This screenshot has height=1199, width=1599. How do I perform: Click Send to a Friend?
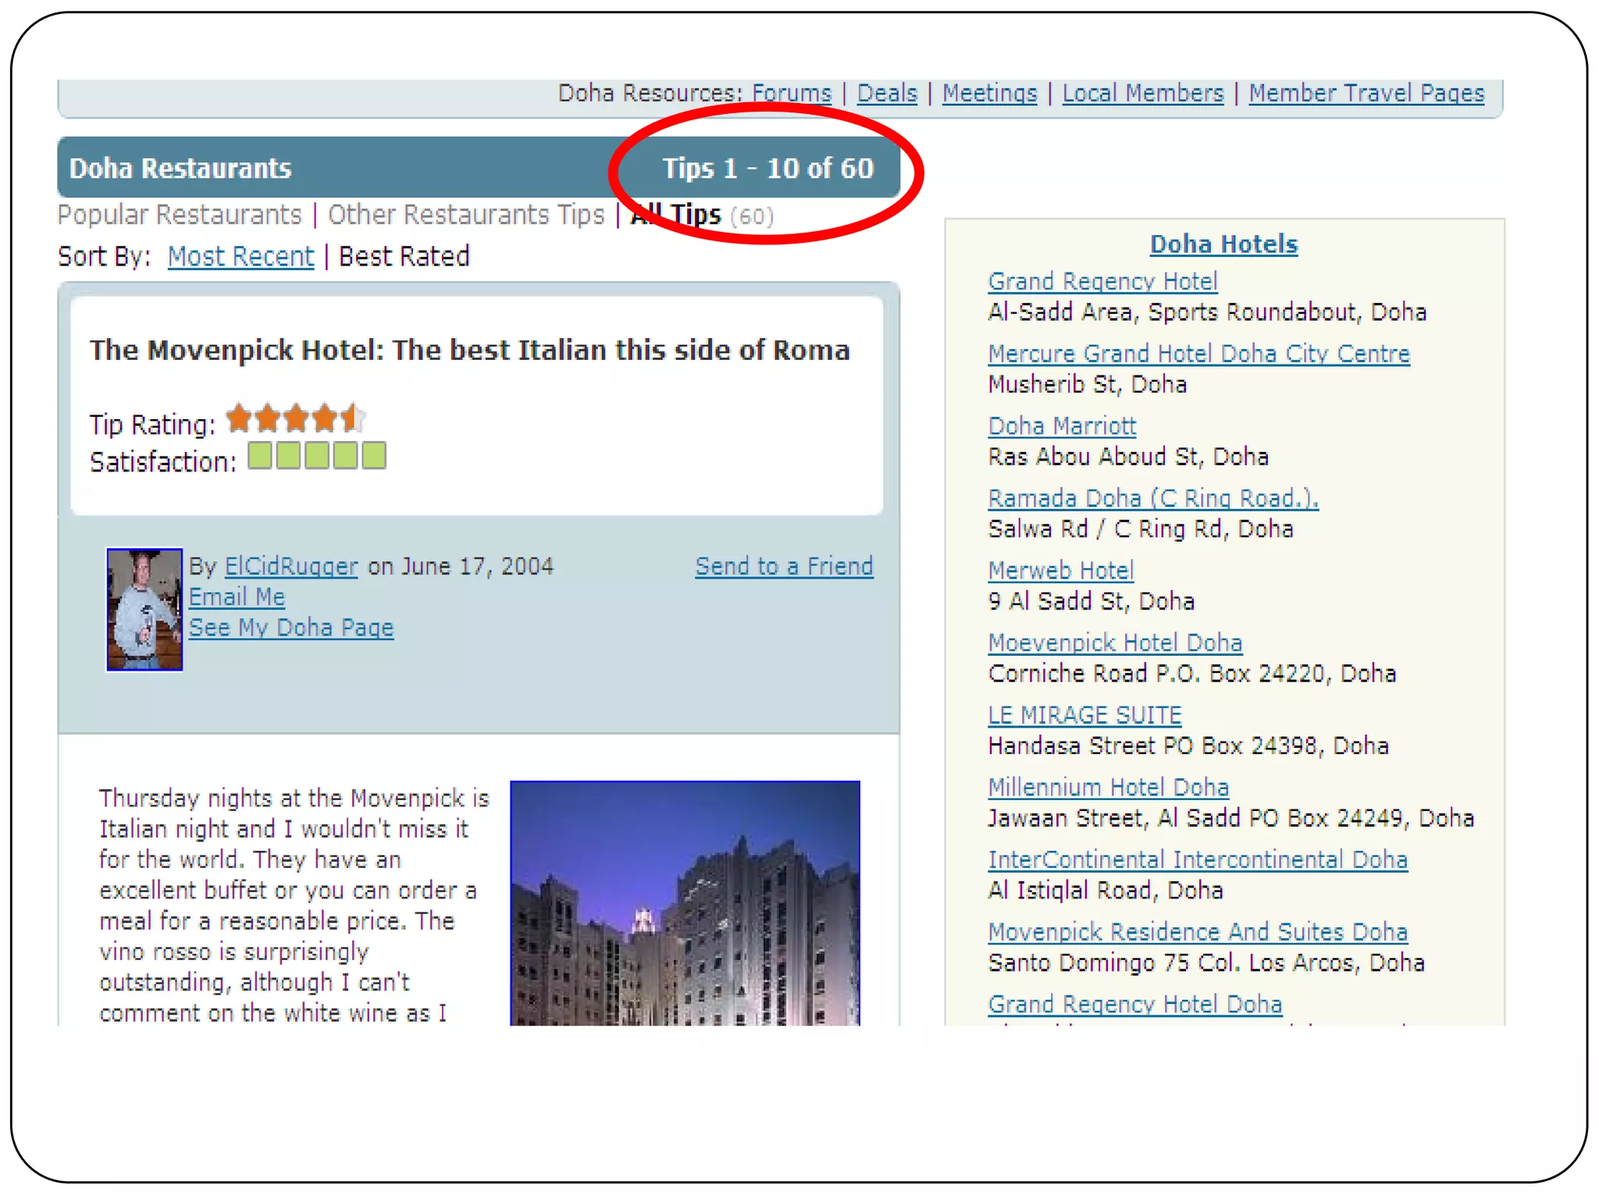coord(784,567)
